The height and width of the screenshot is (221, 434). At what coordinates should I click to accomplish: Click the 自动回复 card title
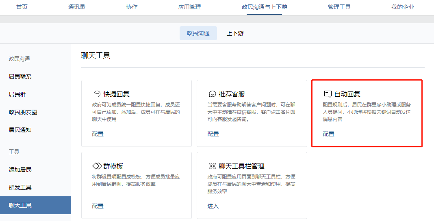click(x=347, y=94)
